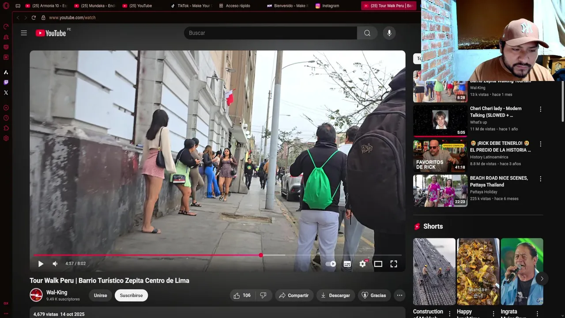Open GX Corner gamepad icon in tab bar

[x=18, y=6]
